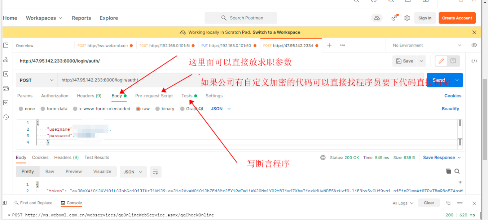
Task: Open the History sidebar icon
Action: click(x=6, y=117)
